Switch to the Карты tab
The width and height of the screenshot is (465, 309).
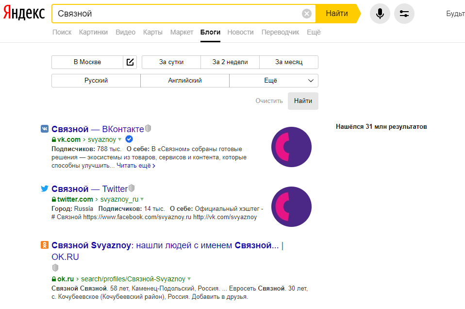tap(153, 32)
